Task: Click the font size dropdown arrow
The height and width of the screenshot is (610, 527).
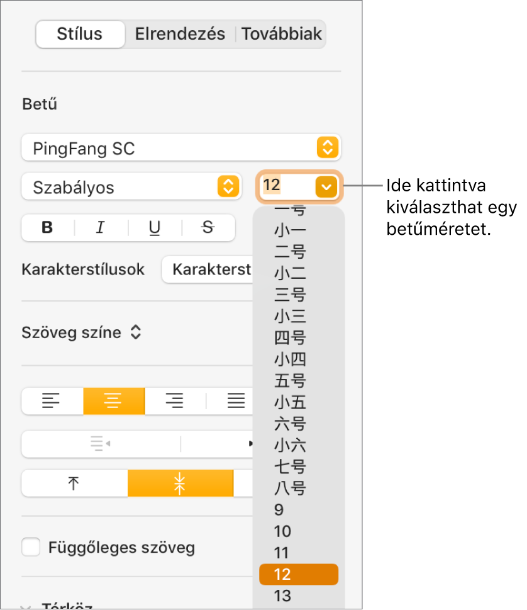Action: (327, 186)
